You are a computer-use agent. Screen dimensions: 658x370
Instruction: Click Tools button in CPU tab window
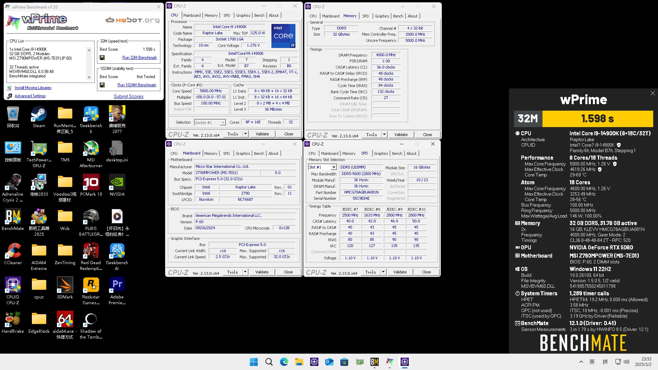(233, 134)
